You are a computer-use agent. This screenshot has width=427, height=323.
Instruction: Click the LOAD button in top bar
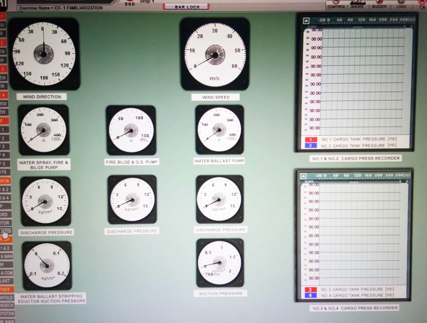[401, 5]
